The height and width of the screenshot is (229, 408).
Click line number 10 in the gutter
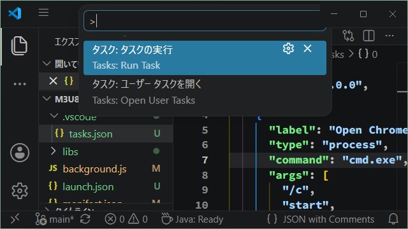(201, 205)
